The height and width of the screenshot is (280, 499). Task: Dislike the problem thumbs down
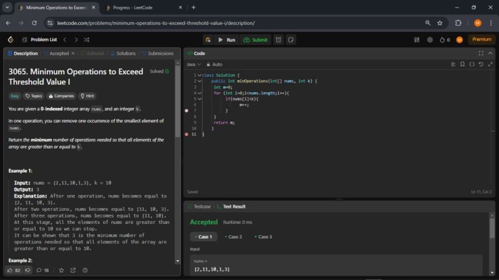27,270
